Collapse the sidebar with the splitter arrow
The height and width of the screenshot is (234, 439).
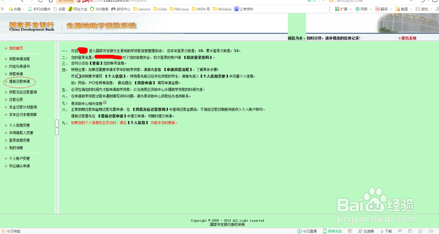pyautogui.click(x=57, y=127)
